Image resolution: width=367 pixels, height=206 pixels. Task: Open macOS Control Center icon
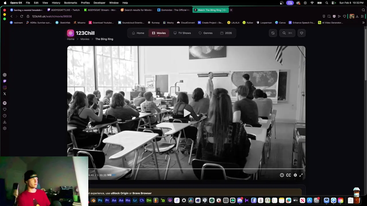tap(333, 3)
